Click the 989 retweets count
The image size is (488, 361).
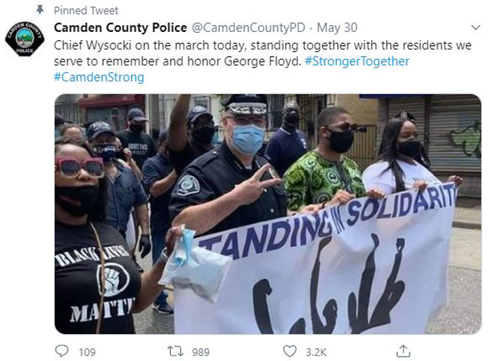[201, 352]
